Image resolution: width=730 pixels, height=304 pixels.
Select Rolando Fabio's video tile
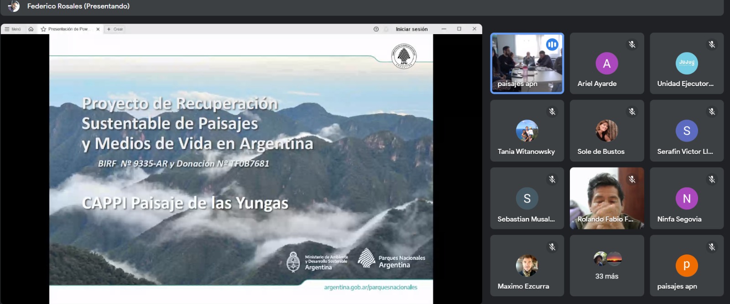pyautogui.click(x=607, y=198)
